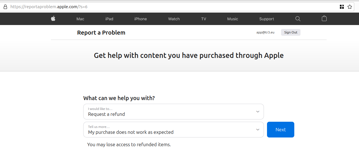Image resolution: width=359 pixels, height=158 pixels.
Task: Choose TV from the navigation bar
Action: tap(204, 19)
